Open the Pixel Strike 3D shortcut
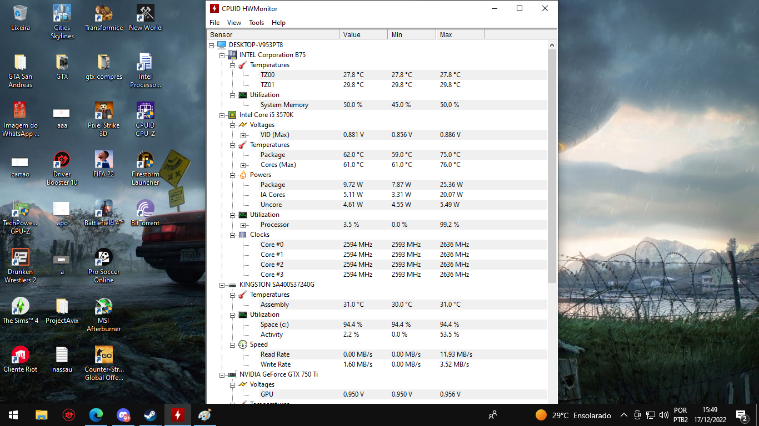The height and width of the screenshot is (426, 759). [x=104, y=119]
